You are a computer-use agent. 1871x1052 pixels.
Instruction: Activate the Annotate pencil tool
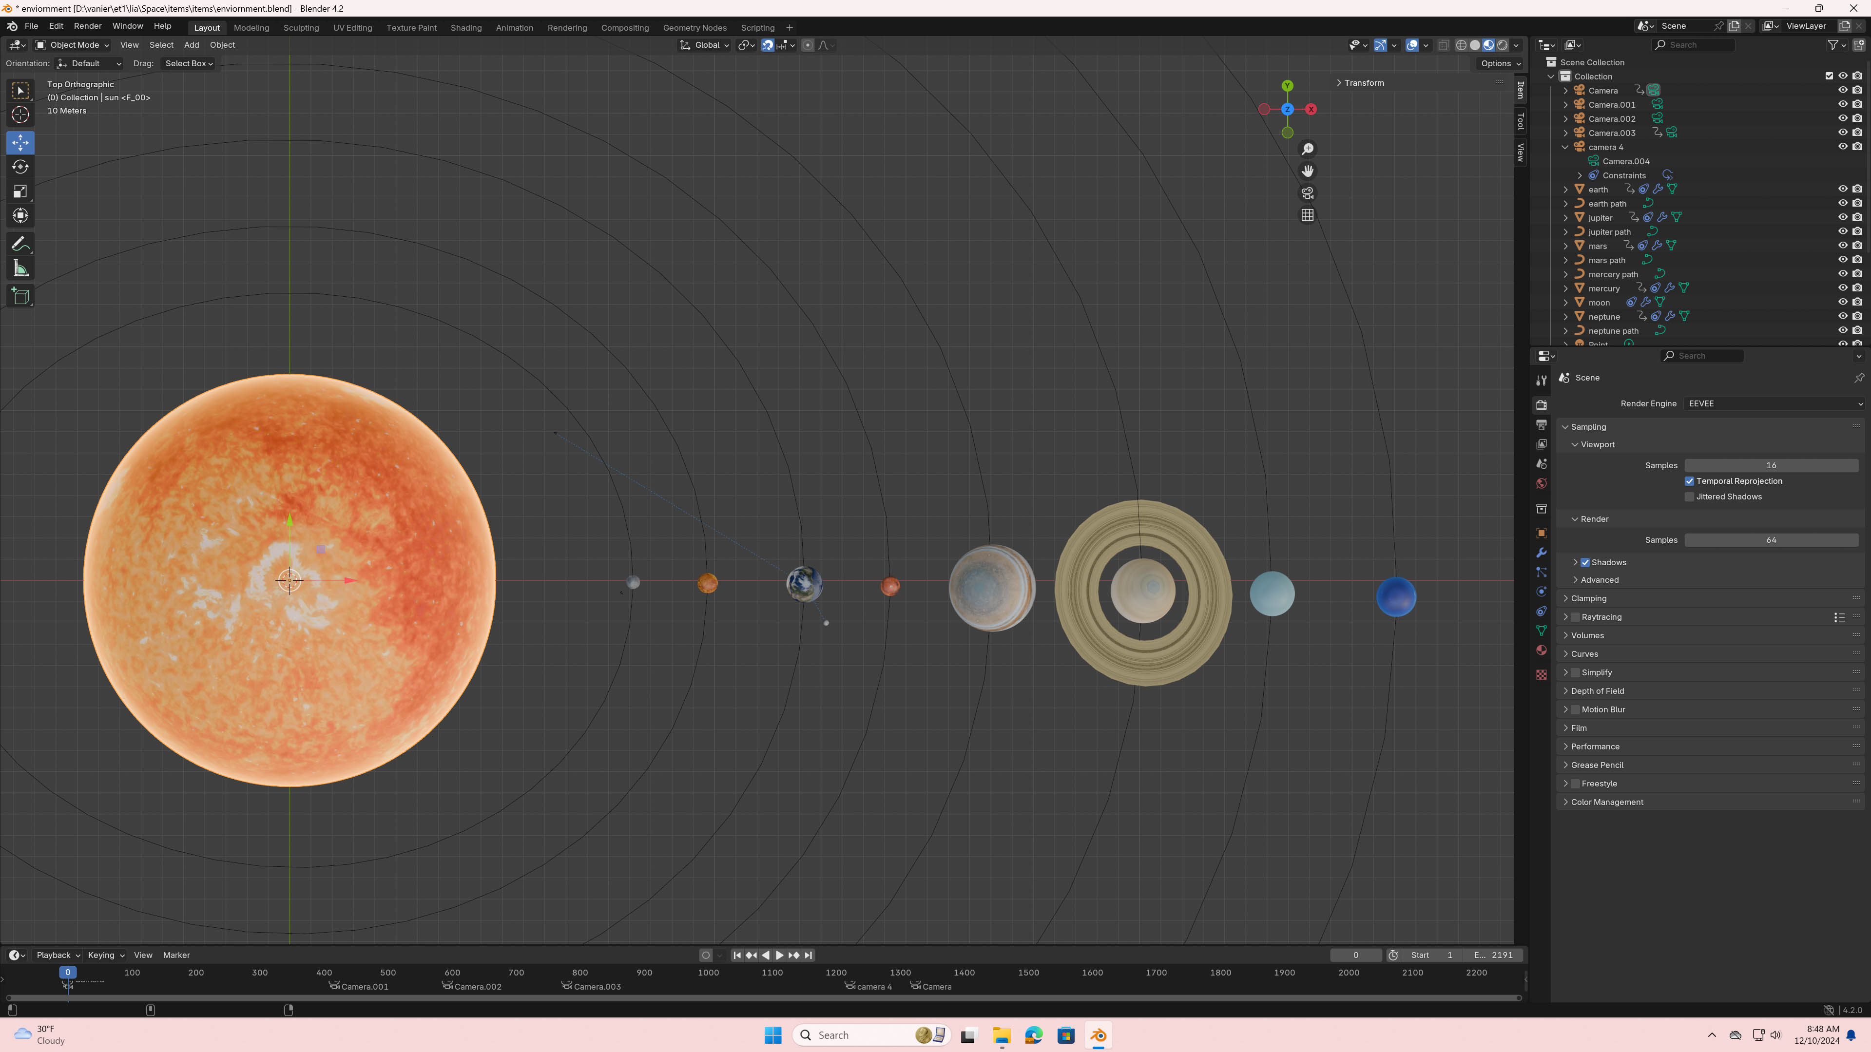point(20,244)
